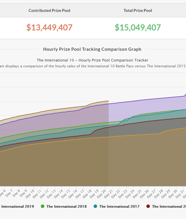
Task: Click the total prize pool amount $15,049,407
Action: (138, 28)
